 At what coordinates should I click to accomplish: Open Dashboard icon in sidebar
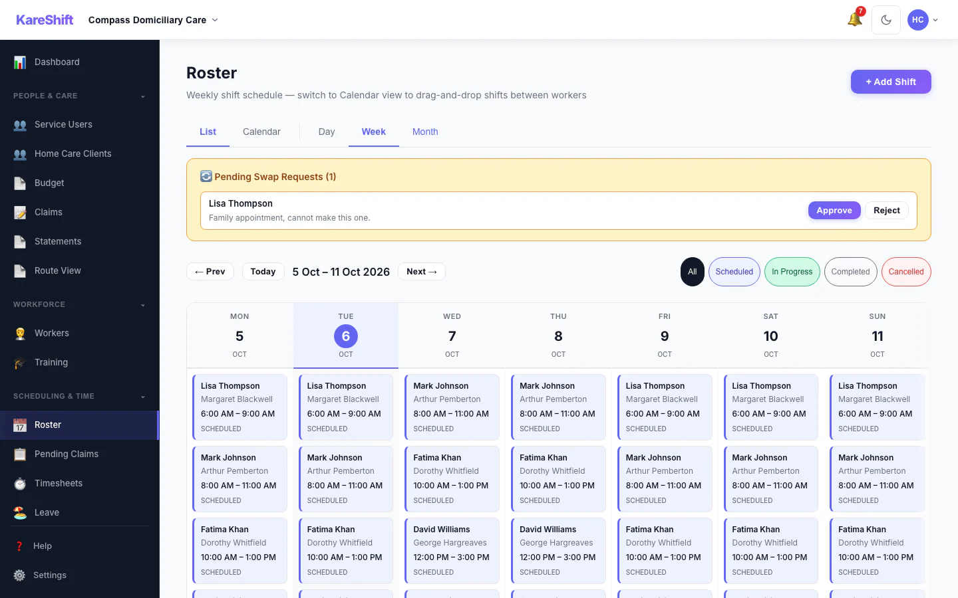point(20,62)
